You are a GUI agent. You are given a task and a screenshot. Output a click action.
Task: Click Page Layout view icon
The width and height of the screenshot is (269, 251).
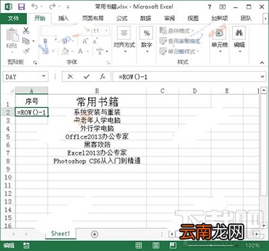pos(156,246)
